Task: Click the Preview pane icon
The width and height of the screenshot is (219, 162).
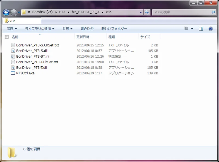Action: 201,28
